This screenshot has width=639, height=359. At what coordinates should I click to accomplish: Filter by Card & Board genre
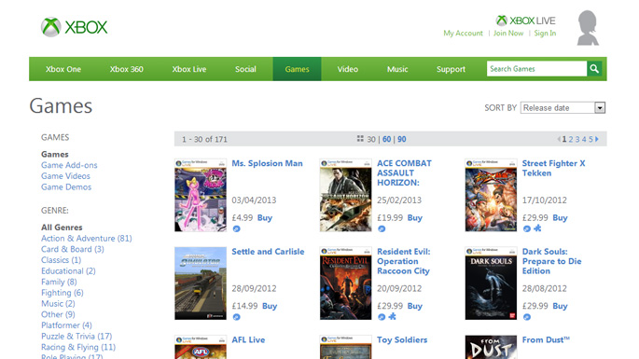click(73, 249)
